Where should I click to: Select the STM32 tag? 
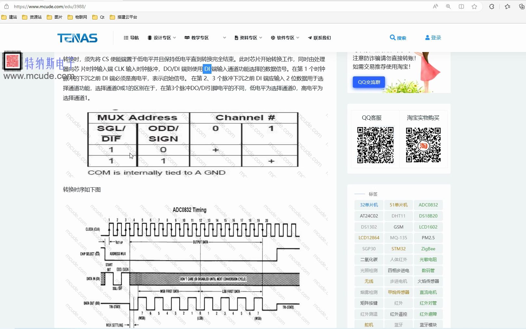tap(399, 249)
